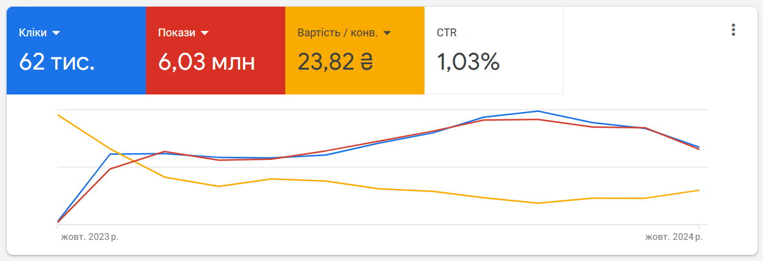763x261 pixels.
Task: Select the Кліки metric label
Action: [33, 33]
